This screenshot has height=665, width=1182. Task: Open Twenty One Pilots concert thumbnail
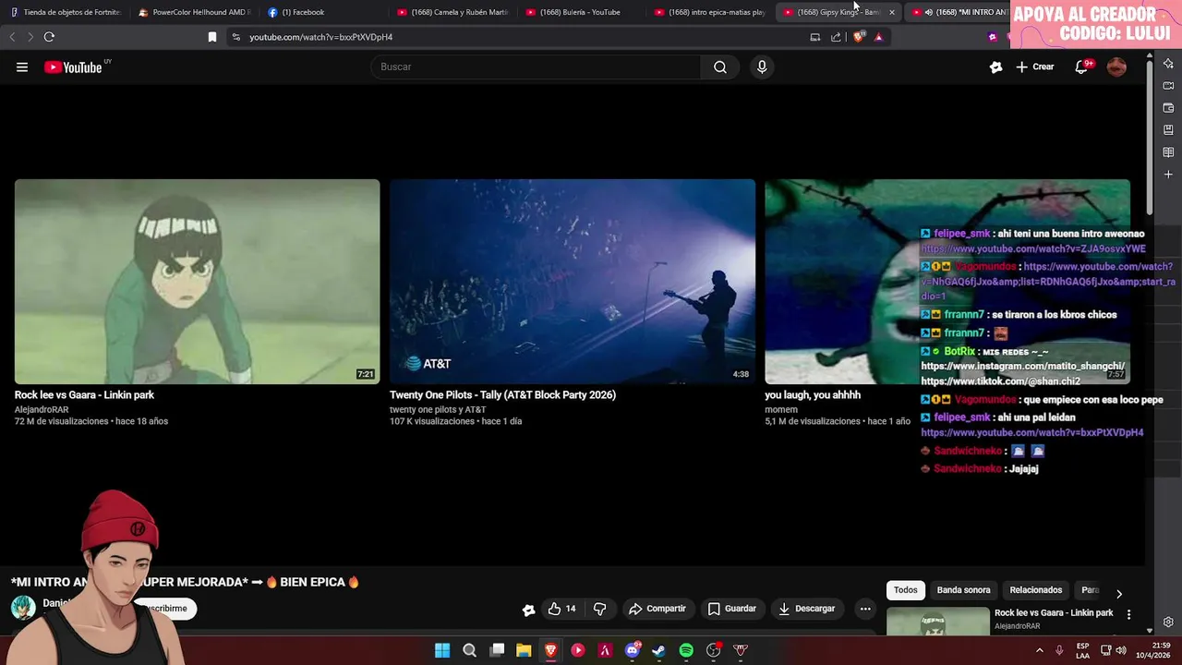(573, 282)
